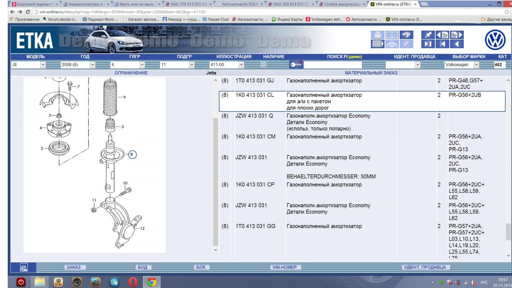The height and width of the screenshot is (288, 512).
Task: Click the printer icon in ETKA toolbar
Action: [x=378, y=35]
